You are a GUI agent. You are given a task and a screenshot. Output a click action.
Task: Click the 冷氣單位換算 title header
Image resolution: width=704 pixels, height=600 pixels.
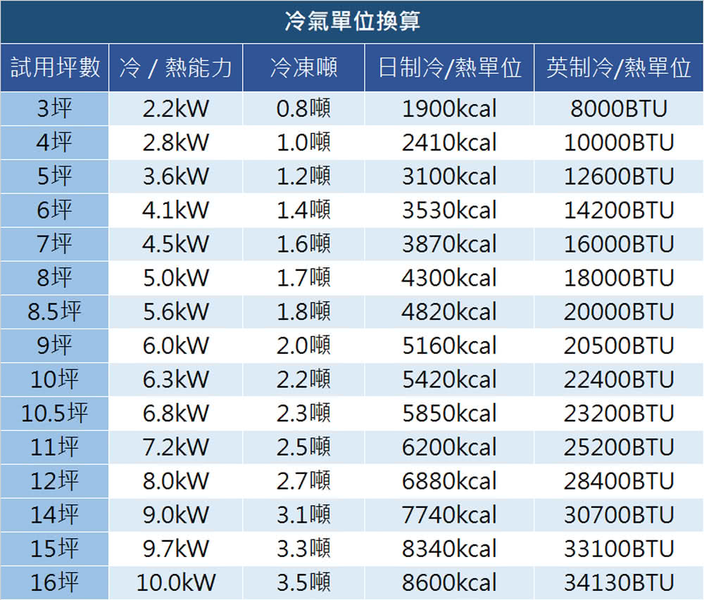352,20
